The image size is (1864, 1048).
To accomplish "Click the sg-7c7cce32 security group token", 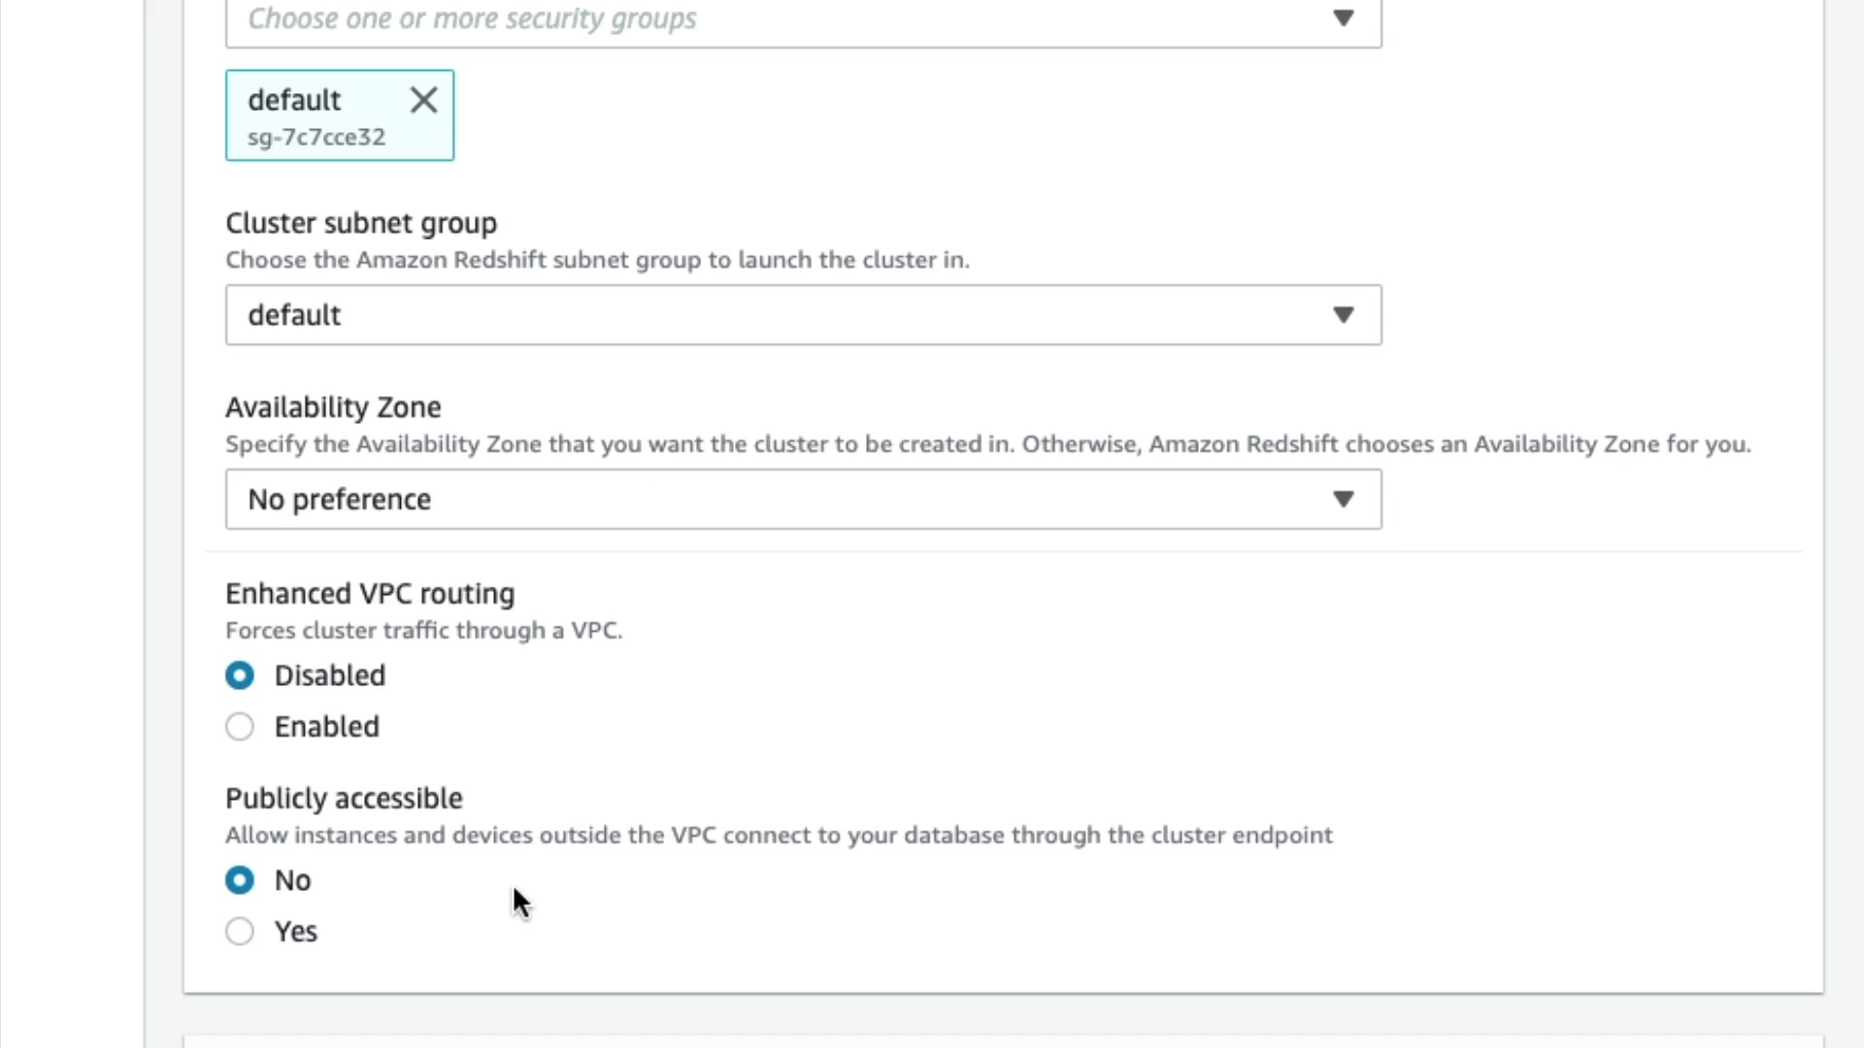I will coord(316,137).
